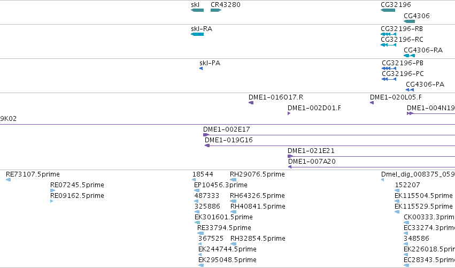
Task: Open the DME1-002E17 clone label
Action: 226,129
